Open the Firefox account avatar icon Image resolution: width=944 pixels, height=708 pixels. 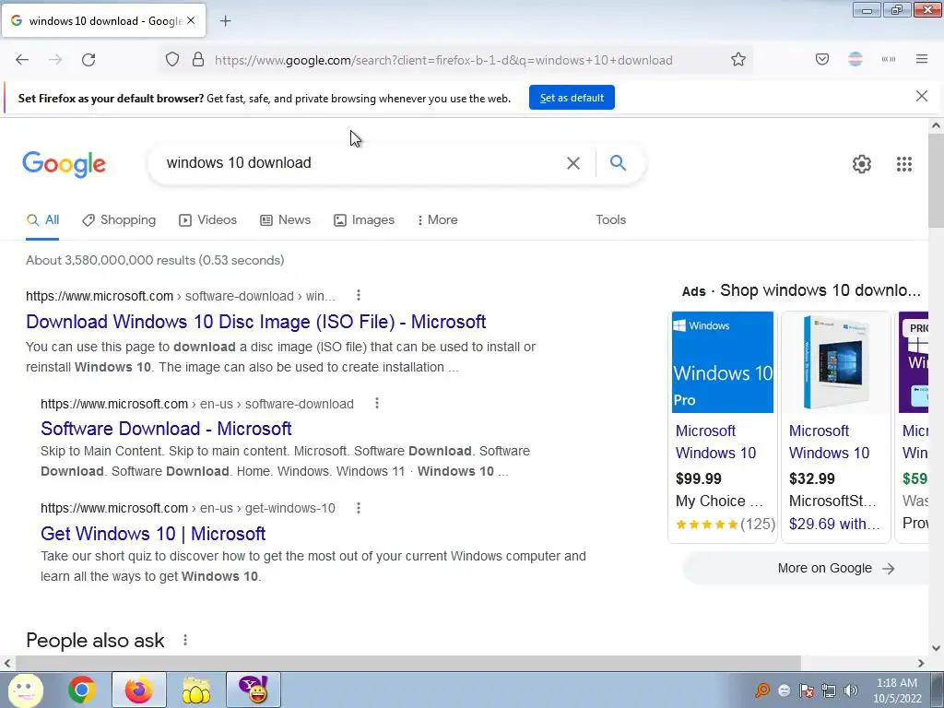tap(855, 59)
